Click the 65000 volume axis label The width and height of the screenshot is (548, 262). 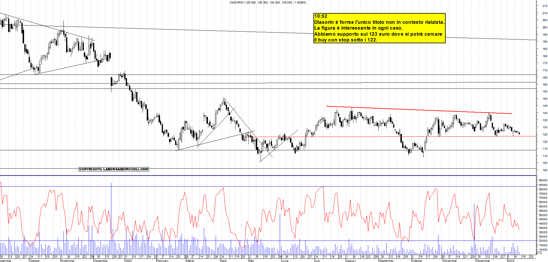click(x=543, y=202)
